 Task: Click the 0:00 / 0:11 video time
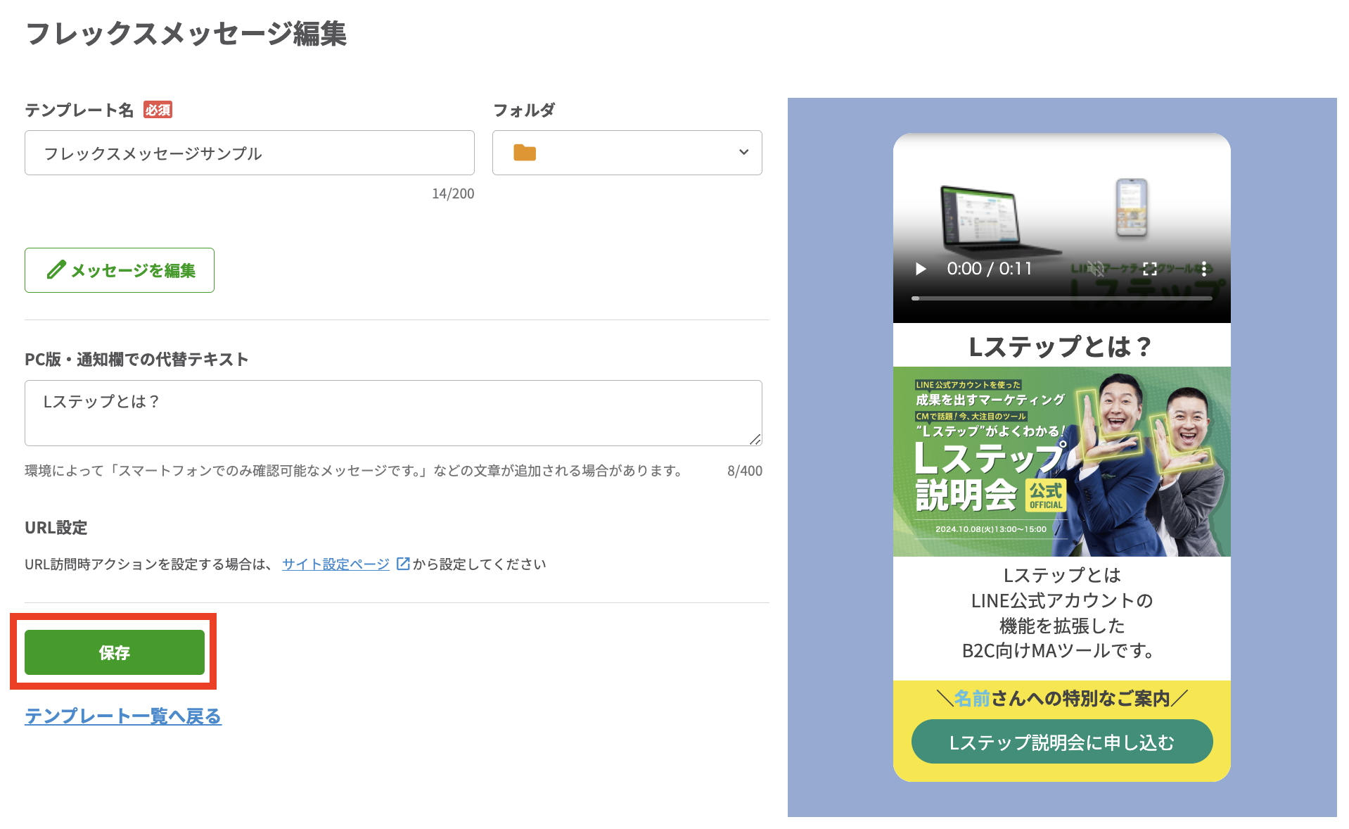pos(989,269)
